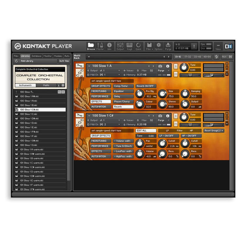This screenshot has width=241, height=241.
Task: Select rack page 17-32
Action: pyautogui.click(x=188, y=57)
